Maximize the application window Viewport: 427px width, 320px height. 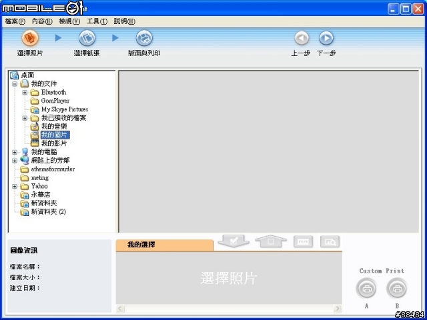pyautogui.click(x=406, y=9)
